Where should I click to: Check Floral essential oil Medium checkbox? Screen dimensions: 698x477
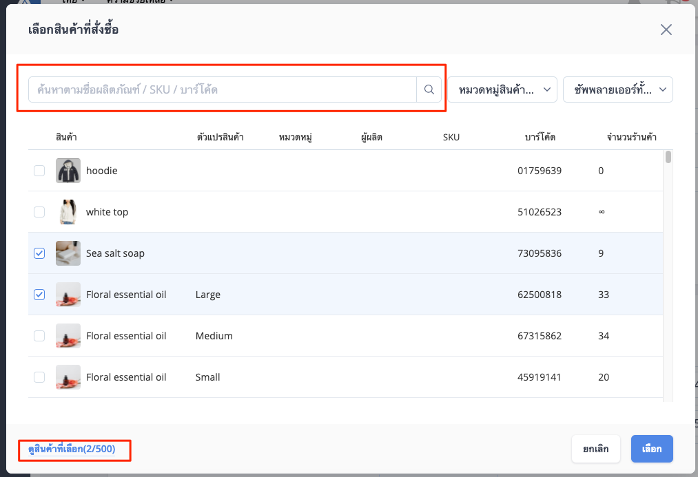coord(39,336)
